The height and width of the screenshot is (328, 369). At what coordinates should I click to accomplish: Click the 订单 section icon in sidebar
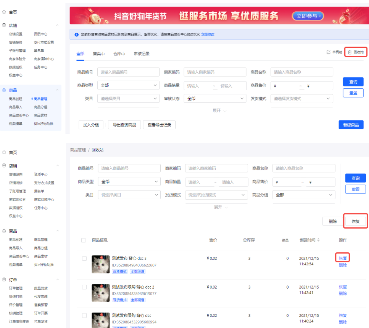tap(4, 280)
